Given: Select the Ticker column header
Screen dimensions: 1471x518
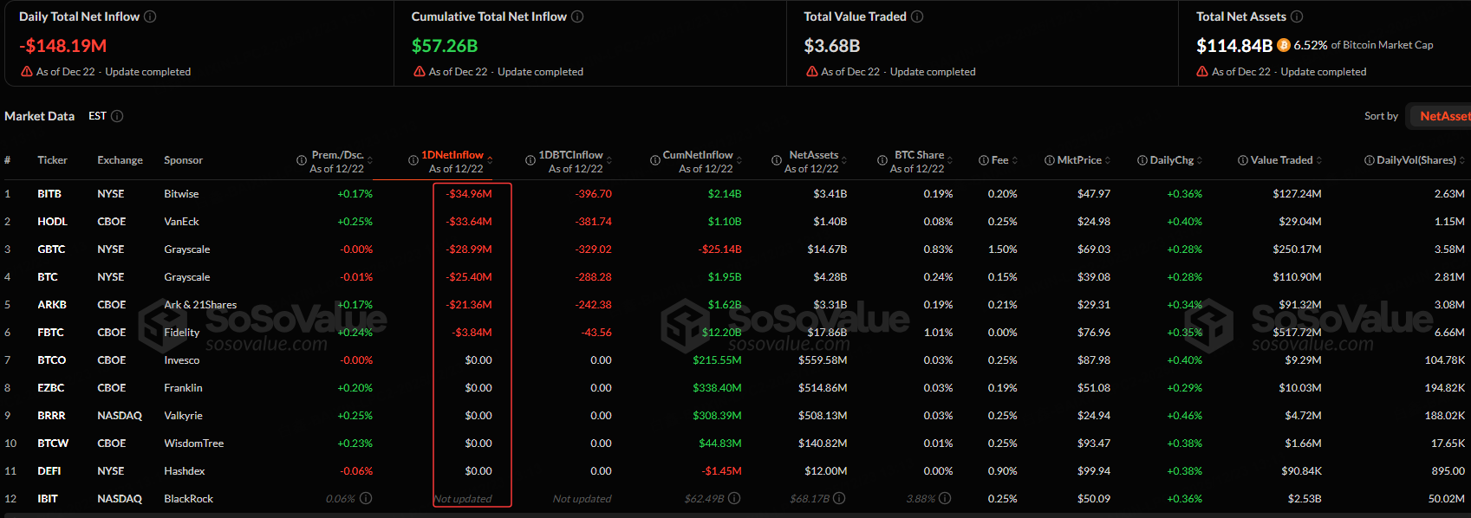Looking at the screenshot, I should pyautogui.click(x=52, y=160).
